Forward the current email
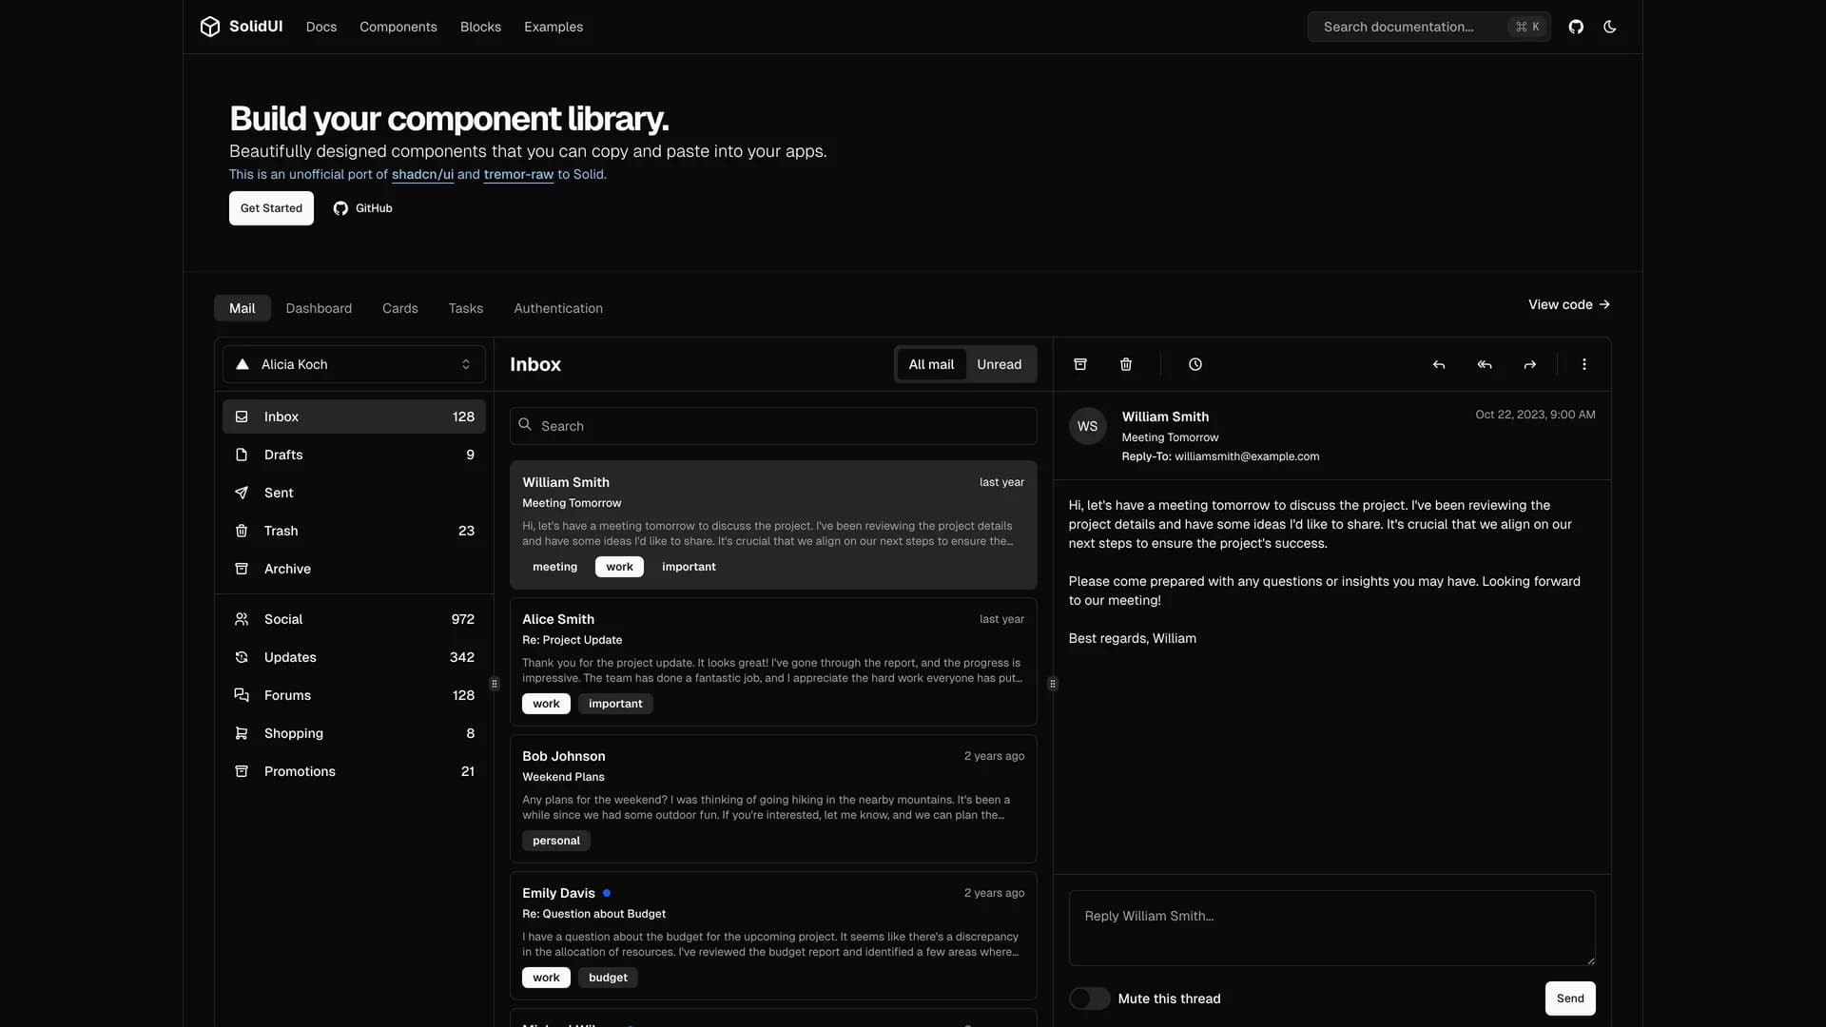 [1529, 364]
